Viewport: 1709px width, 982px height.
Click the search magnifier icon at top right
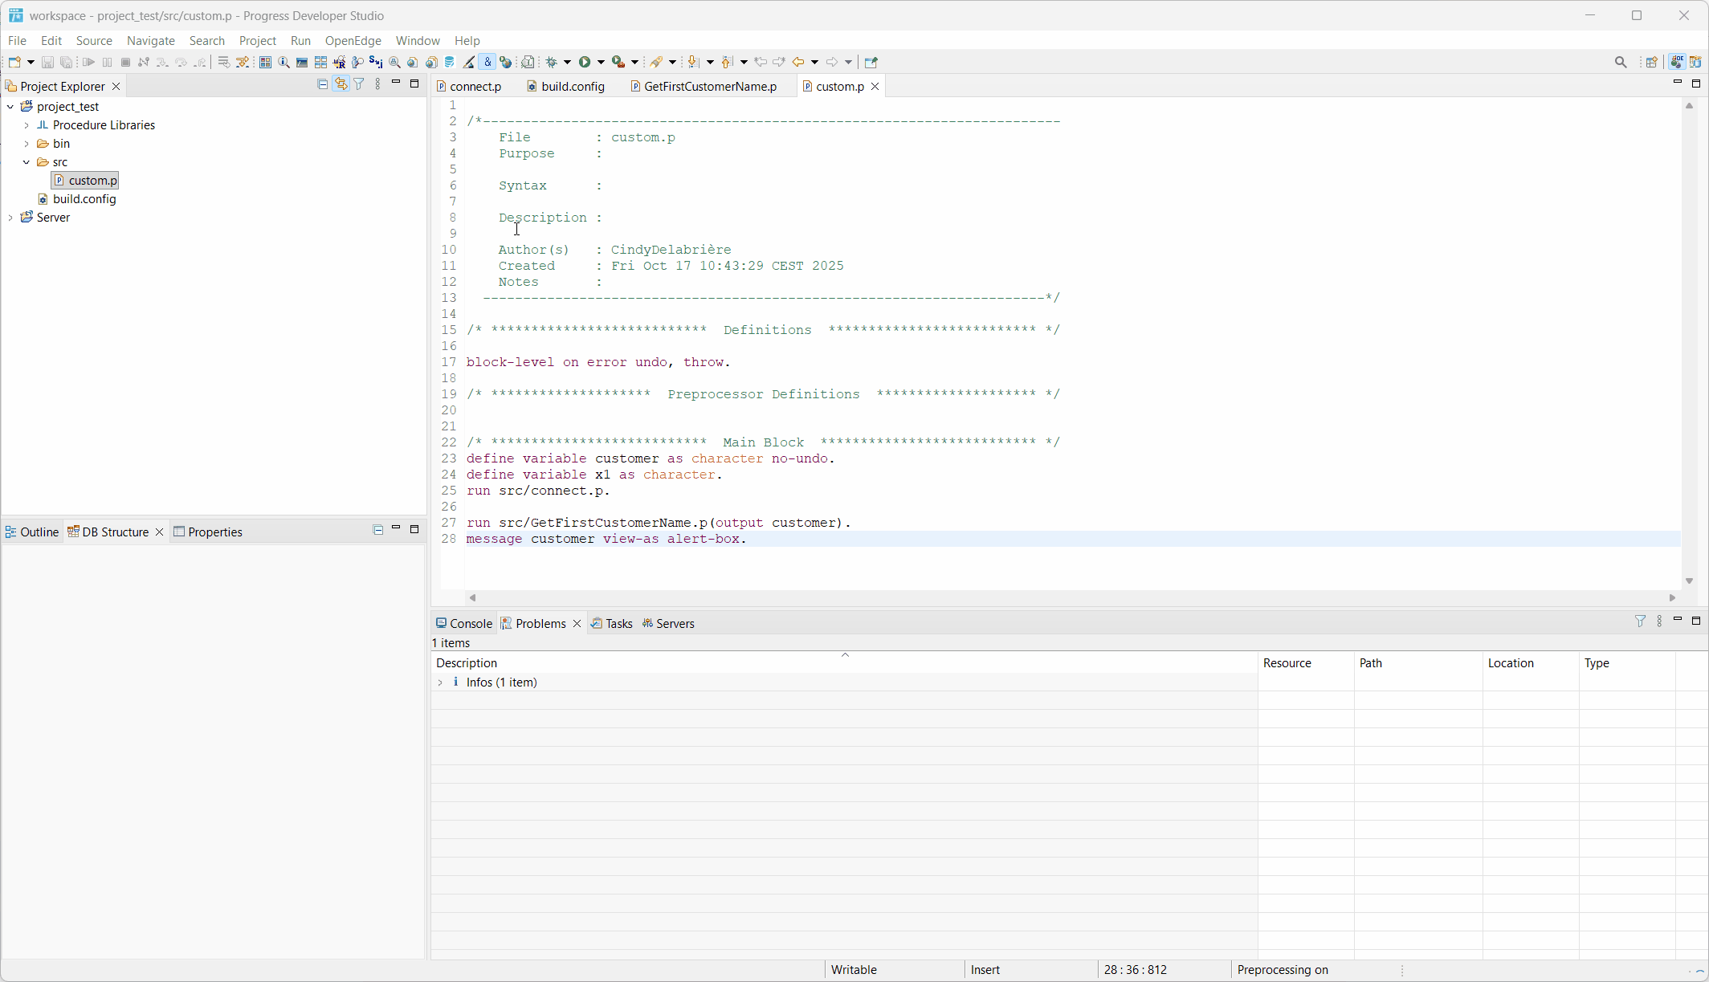pos(1621,62)
